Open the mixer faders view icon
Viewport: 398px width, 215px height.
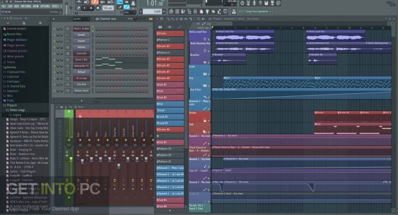[x=195, y=11]
